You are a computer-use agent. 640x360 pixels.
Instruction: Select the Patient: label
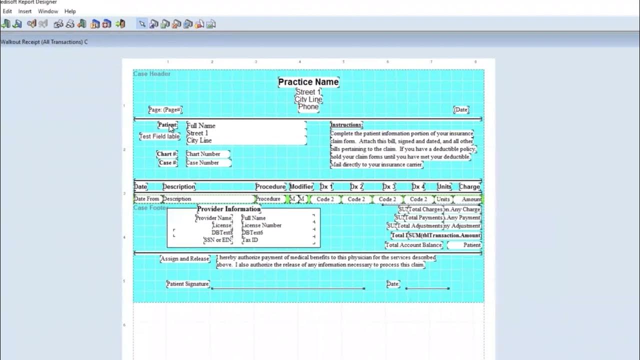pos(168,124)
